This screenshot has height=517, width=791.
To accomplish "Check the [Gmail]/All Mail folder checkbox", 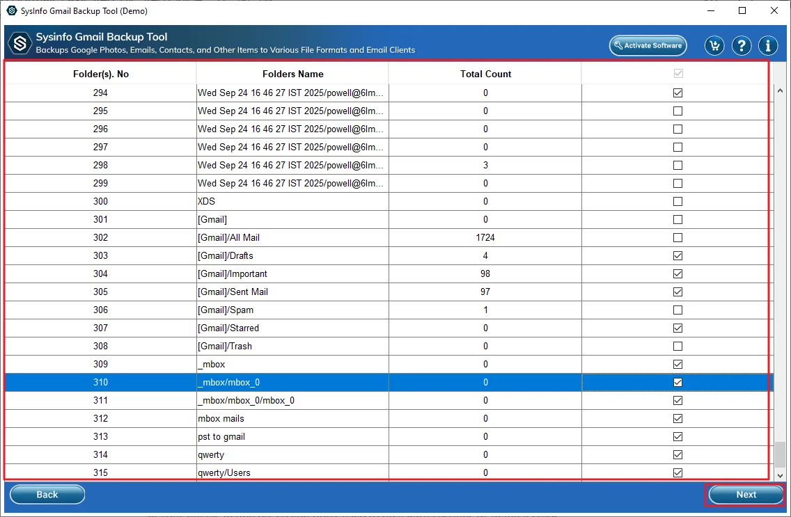I will 678,238.
